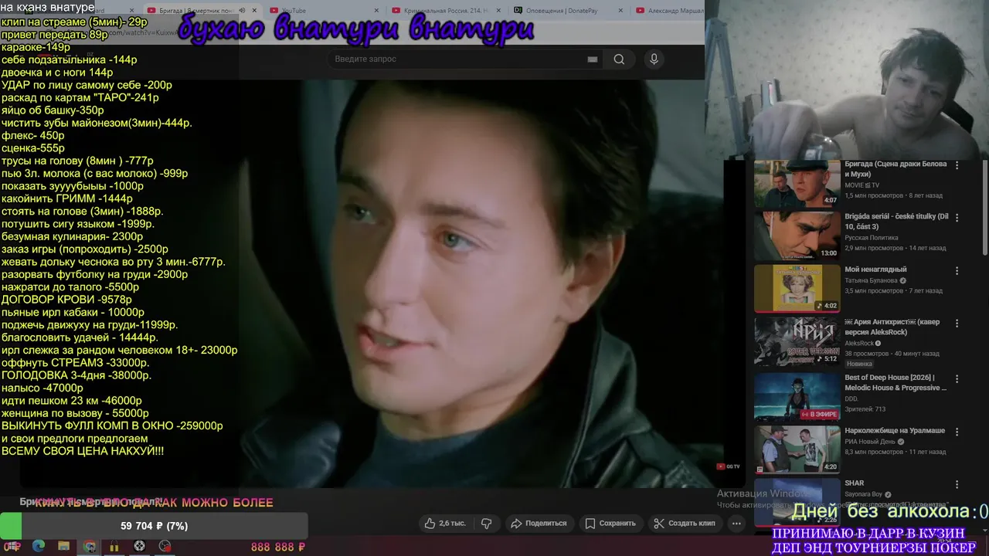Mute the Бригада tab via speaker icon
The image size is (989, 556).
click(x=242, y=11)
